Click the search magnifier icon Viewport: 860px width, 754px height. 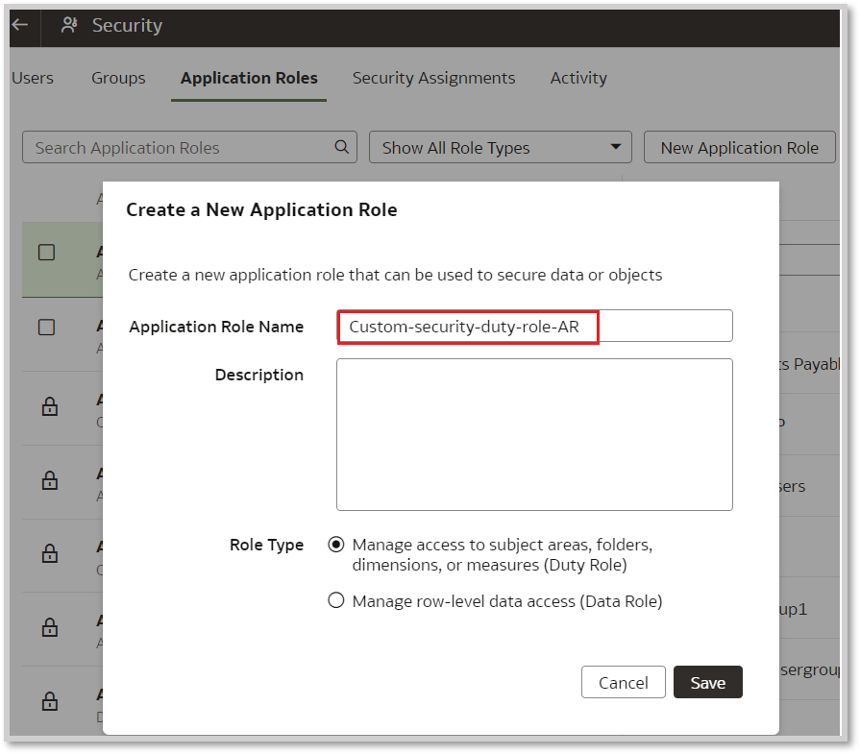coord(341,147)
